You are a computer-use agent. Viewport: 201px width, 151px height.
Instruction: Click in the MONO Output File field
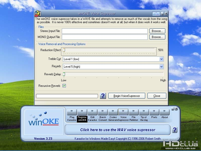point(105,37)
